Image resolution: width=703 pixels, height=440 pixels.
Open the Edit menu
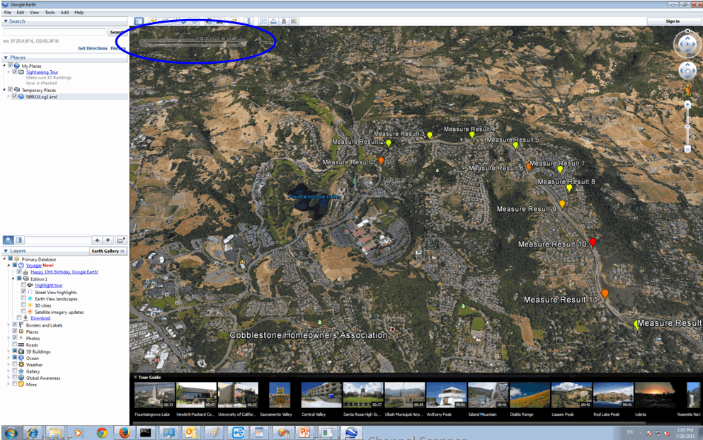(x=21, y=12)
